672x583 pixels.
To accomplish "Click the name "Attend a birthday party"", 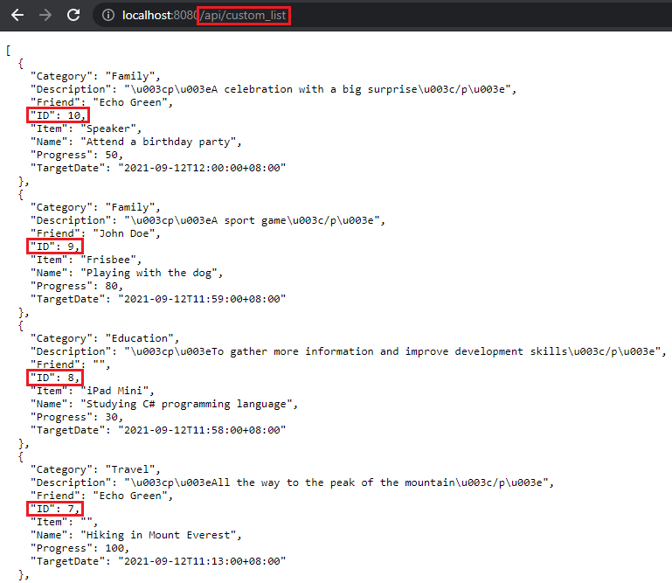I will coord(161,142).
